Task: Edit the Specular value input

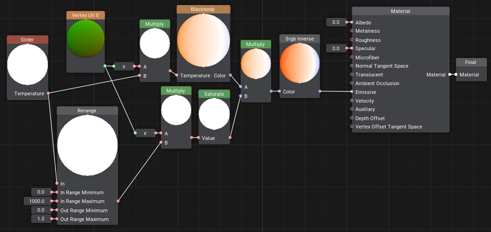Action: point(336,49)
